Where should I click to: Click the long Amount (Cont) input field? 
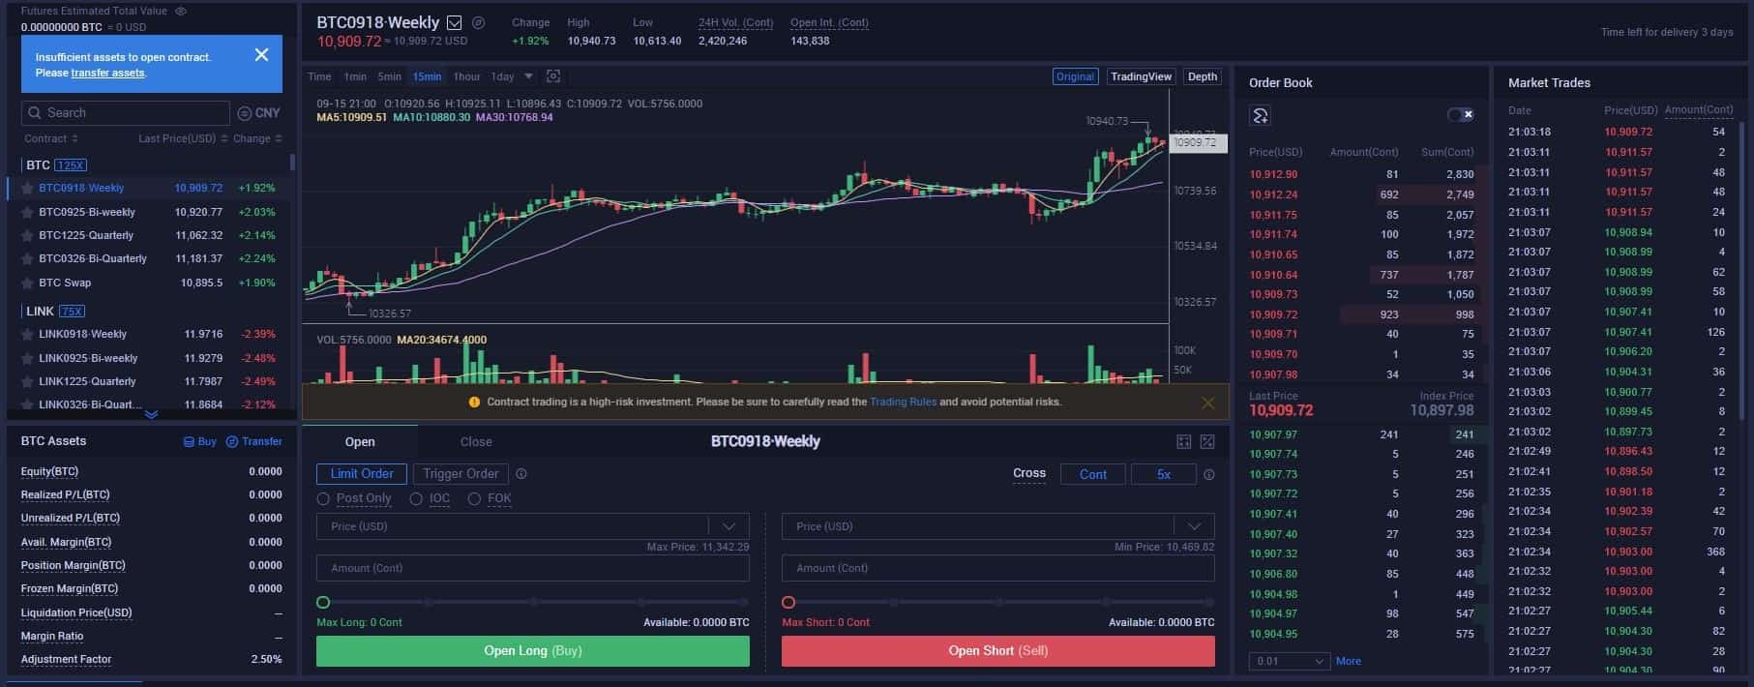point(533,568)
